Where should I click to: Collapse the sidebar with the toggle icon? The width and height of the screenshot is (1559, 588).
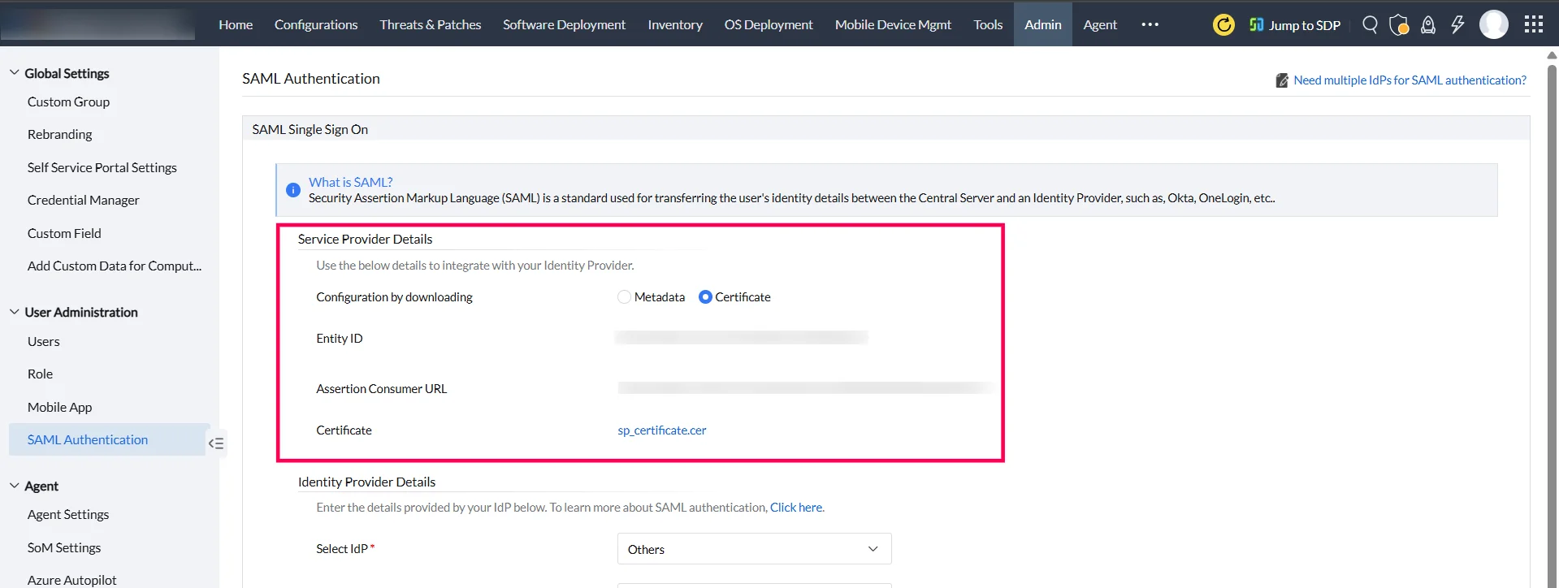(216, 443)
